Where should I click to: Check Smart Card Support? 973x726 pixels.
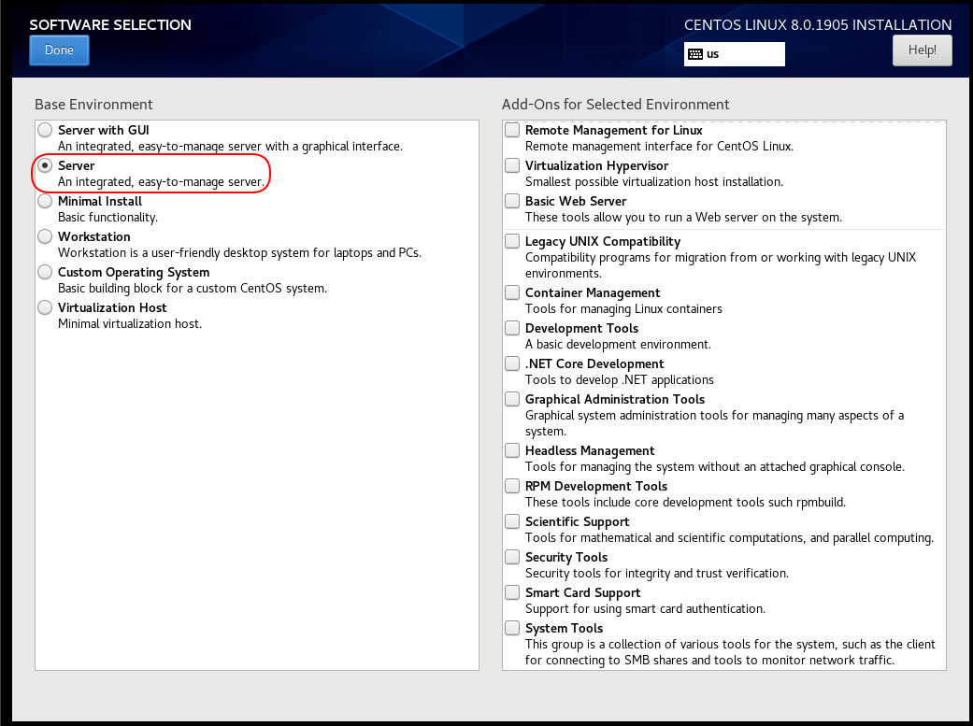[x=511, y=591]
